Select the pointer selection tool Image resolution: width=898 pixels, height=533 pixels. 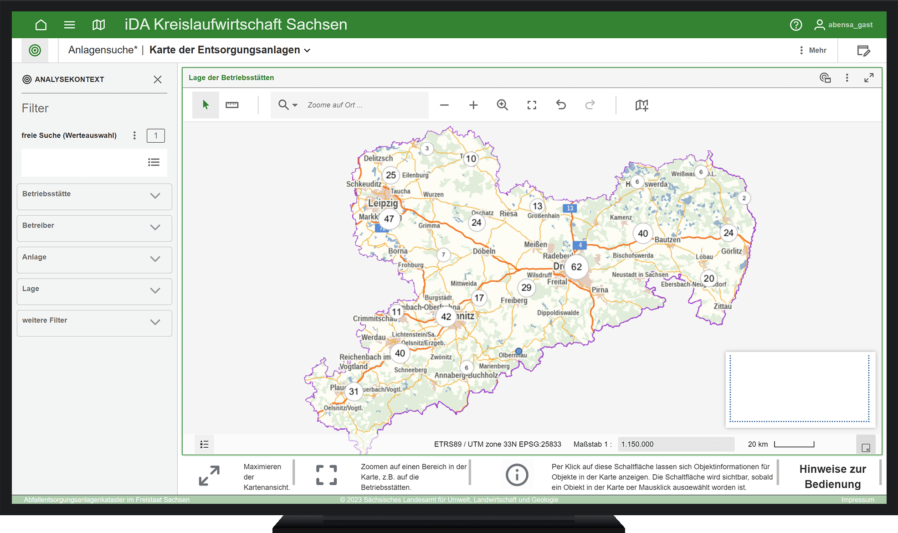point(205,105)
